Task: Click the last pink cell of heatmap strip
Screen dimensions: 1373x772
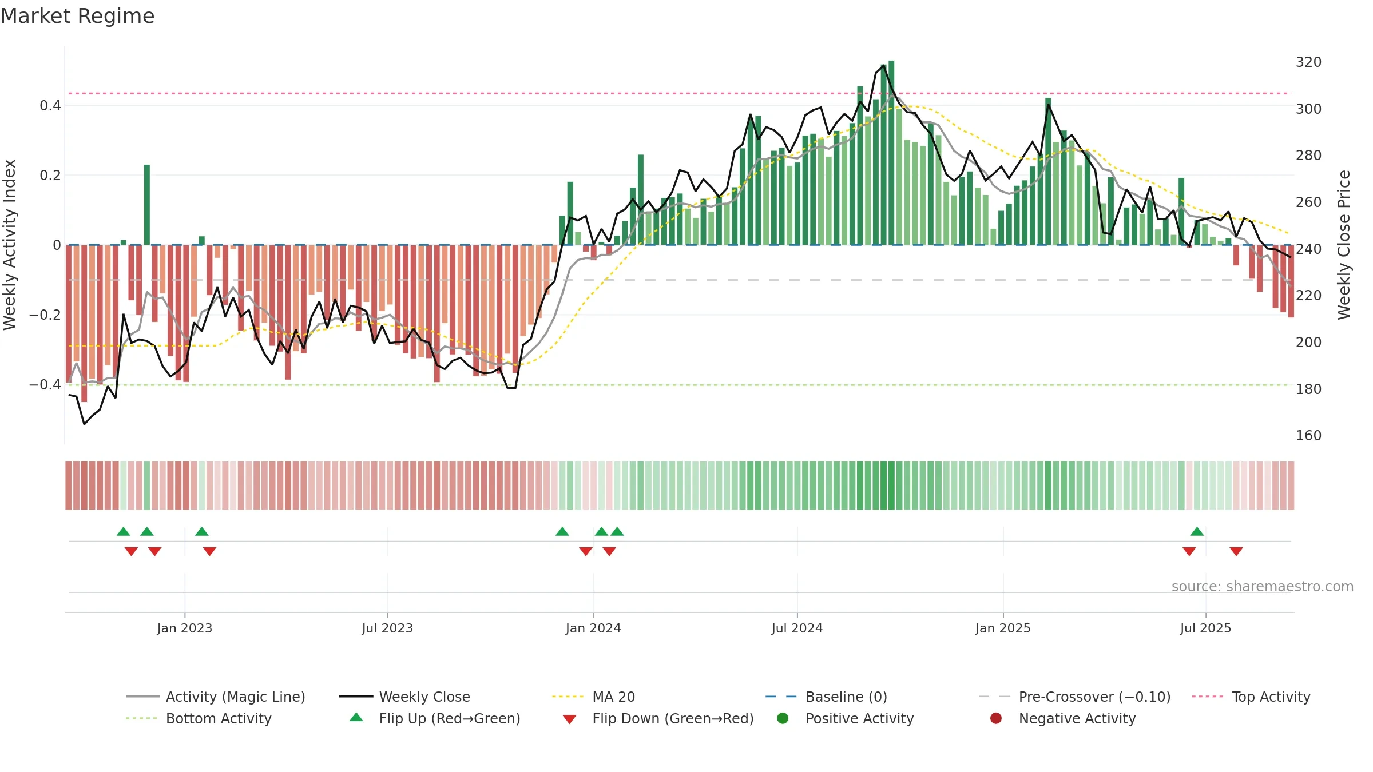Action: pyautogui.click(x=1291, y=486)
